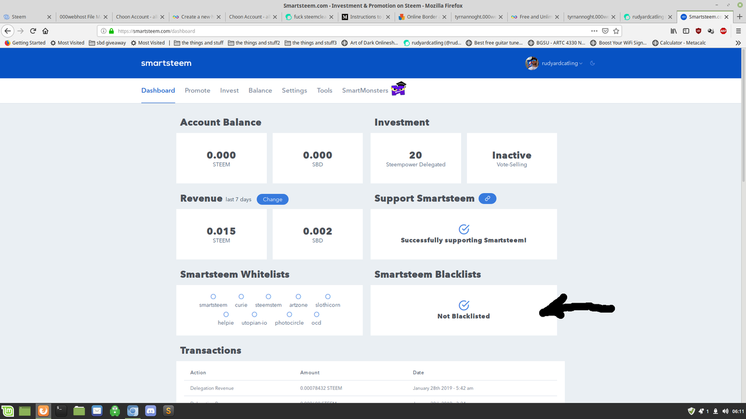Image resolution: width=746 pixels, height=419 pixels.
Task: Open the Adblock Plus ABP extension
Action: (723, 31)
